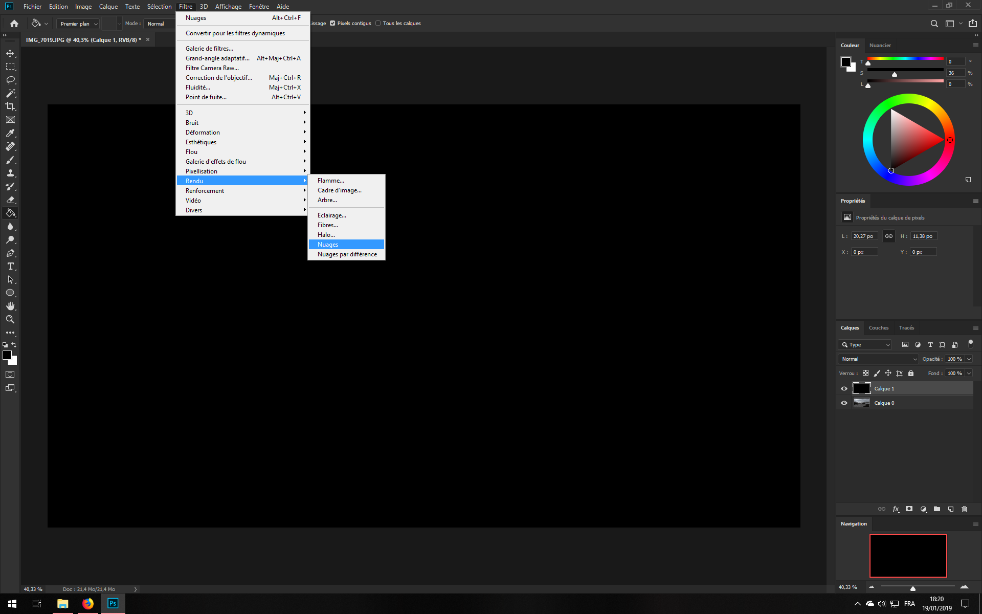Switch to the Couches tab
The image size is (982, 614).
click(x=878, y=328)
